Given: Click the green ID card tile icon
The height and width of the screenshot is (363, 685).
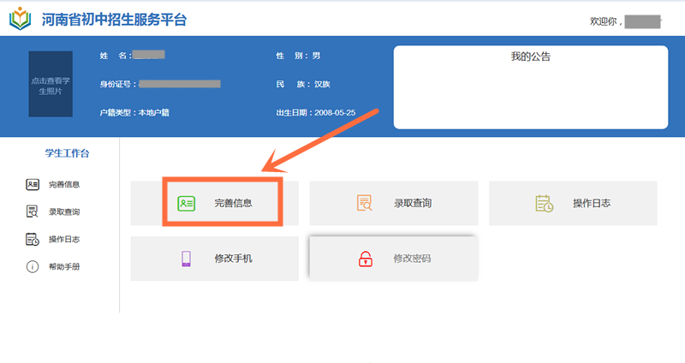Looking at the screenshot, I should pos(186,203).
